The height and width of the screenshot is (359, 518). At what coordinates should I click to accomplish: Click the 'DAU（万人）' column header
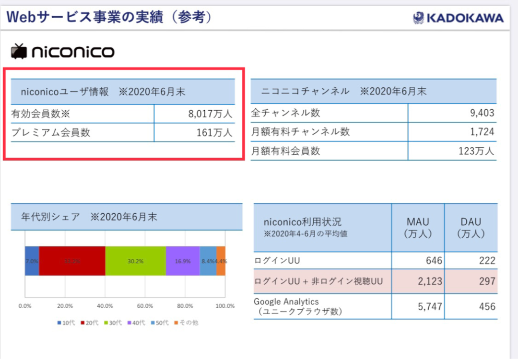pos(471,228)
